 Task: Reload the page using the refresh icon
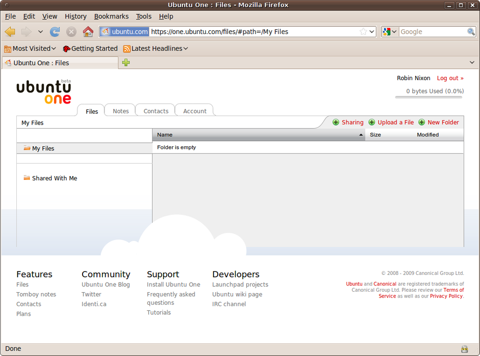pos(55,32)
